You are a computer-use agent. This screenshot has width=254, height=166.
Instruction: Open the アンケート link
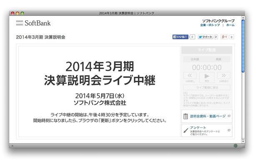click(198, 127)
